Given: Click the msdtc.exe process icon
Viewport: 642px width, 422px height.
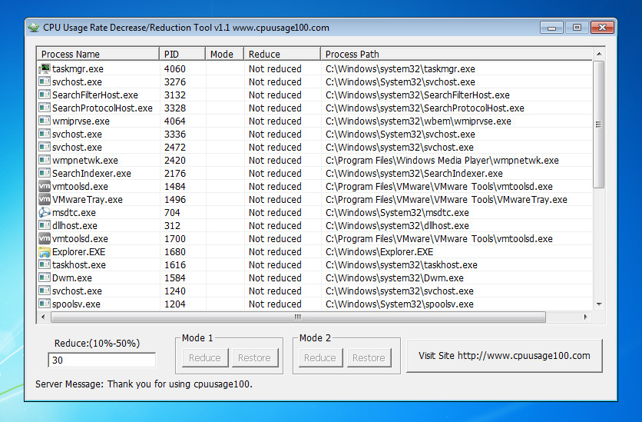Looking at the screenshot, I should click(45, 213).
